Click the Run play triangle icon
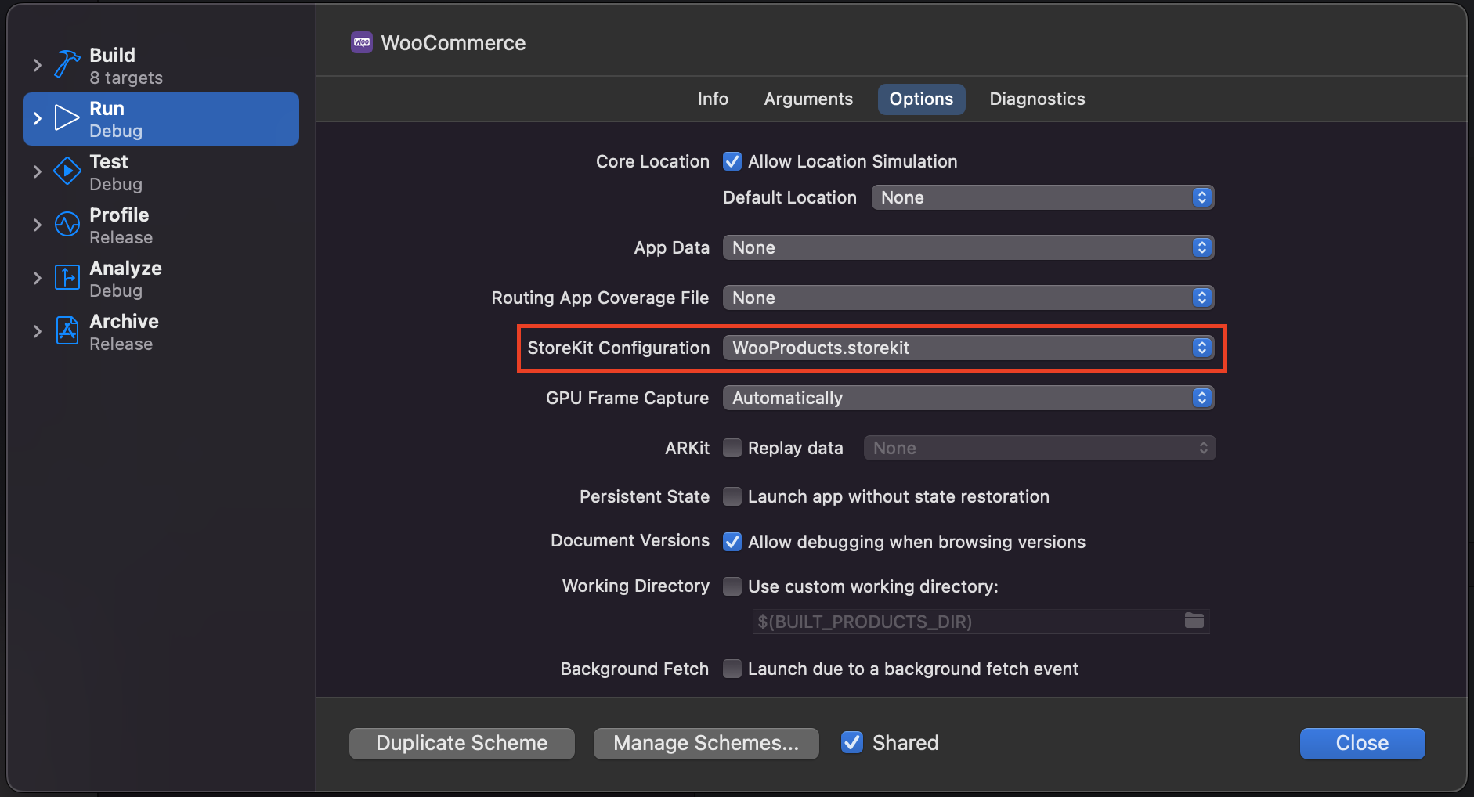 point(67,118)
